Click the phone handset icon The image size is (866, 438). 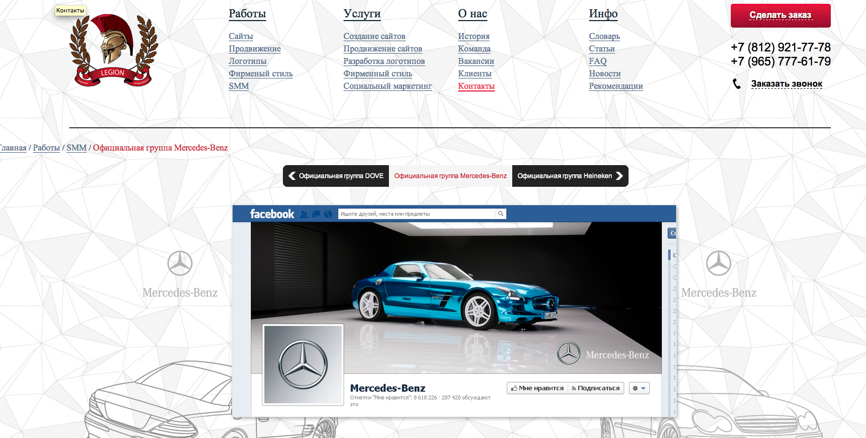(737, 84)
